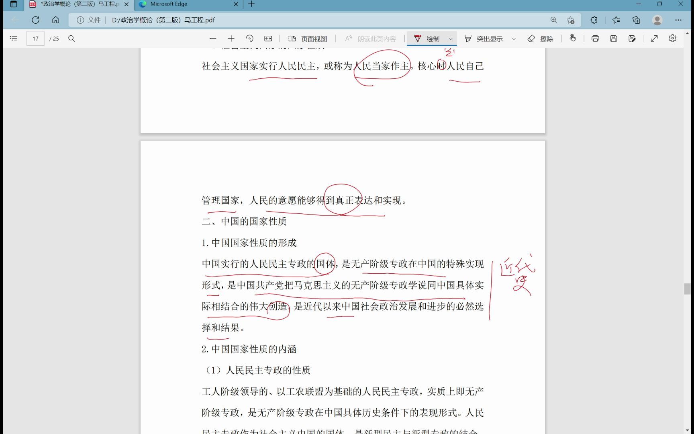Click heading 1. 中国国家性质的形成
This screenshot has height=434, width=694.
(x=249, y=243)
